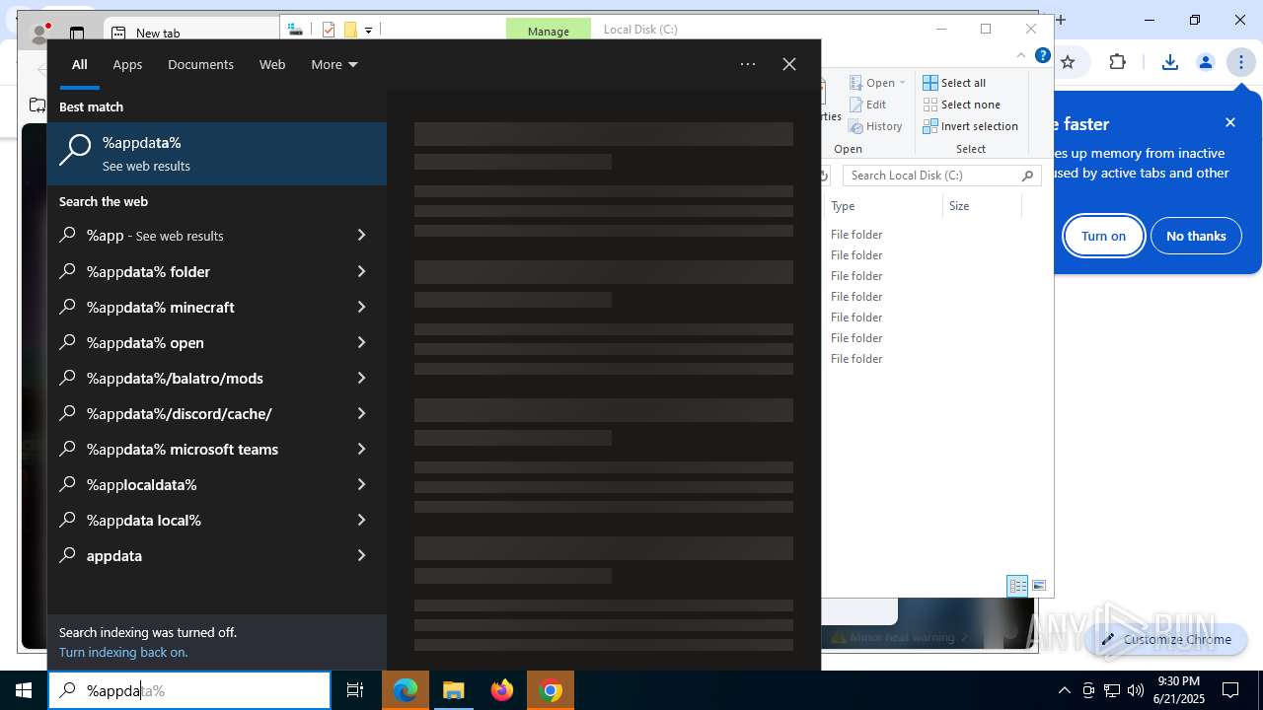Expand arrow for '%appdata% microsoft teams' suggestion
Screen dimensions: 1263x710
(361, 449)
